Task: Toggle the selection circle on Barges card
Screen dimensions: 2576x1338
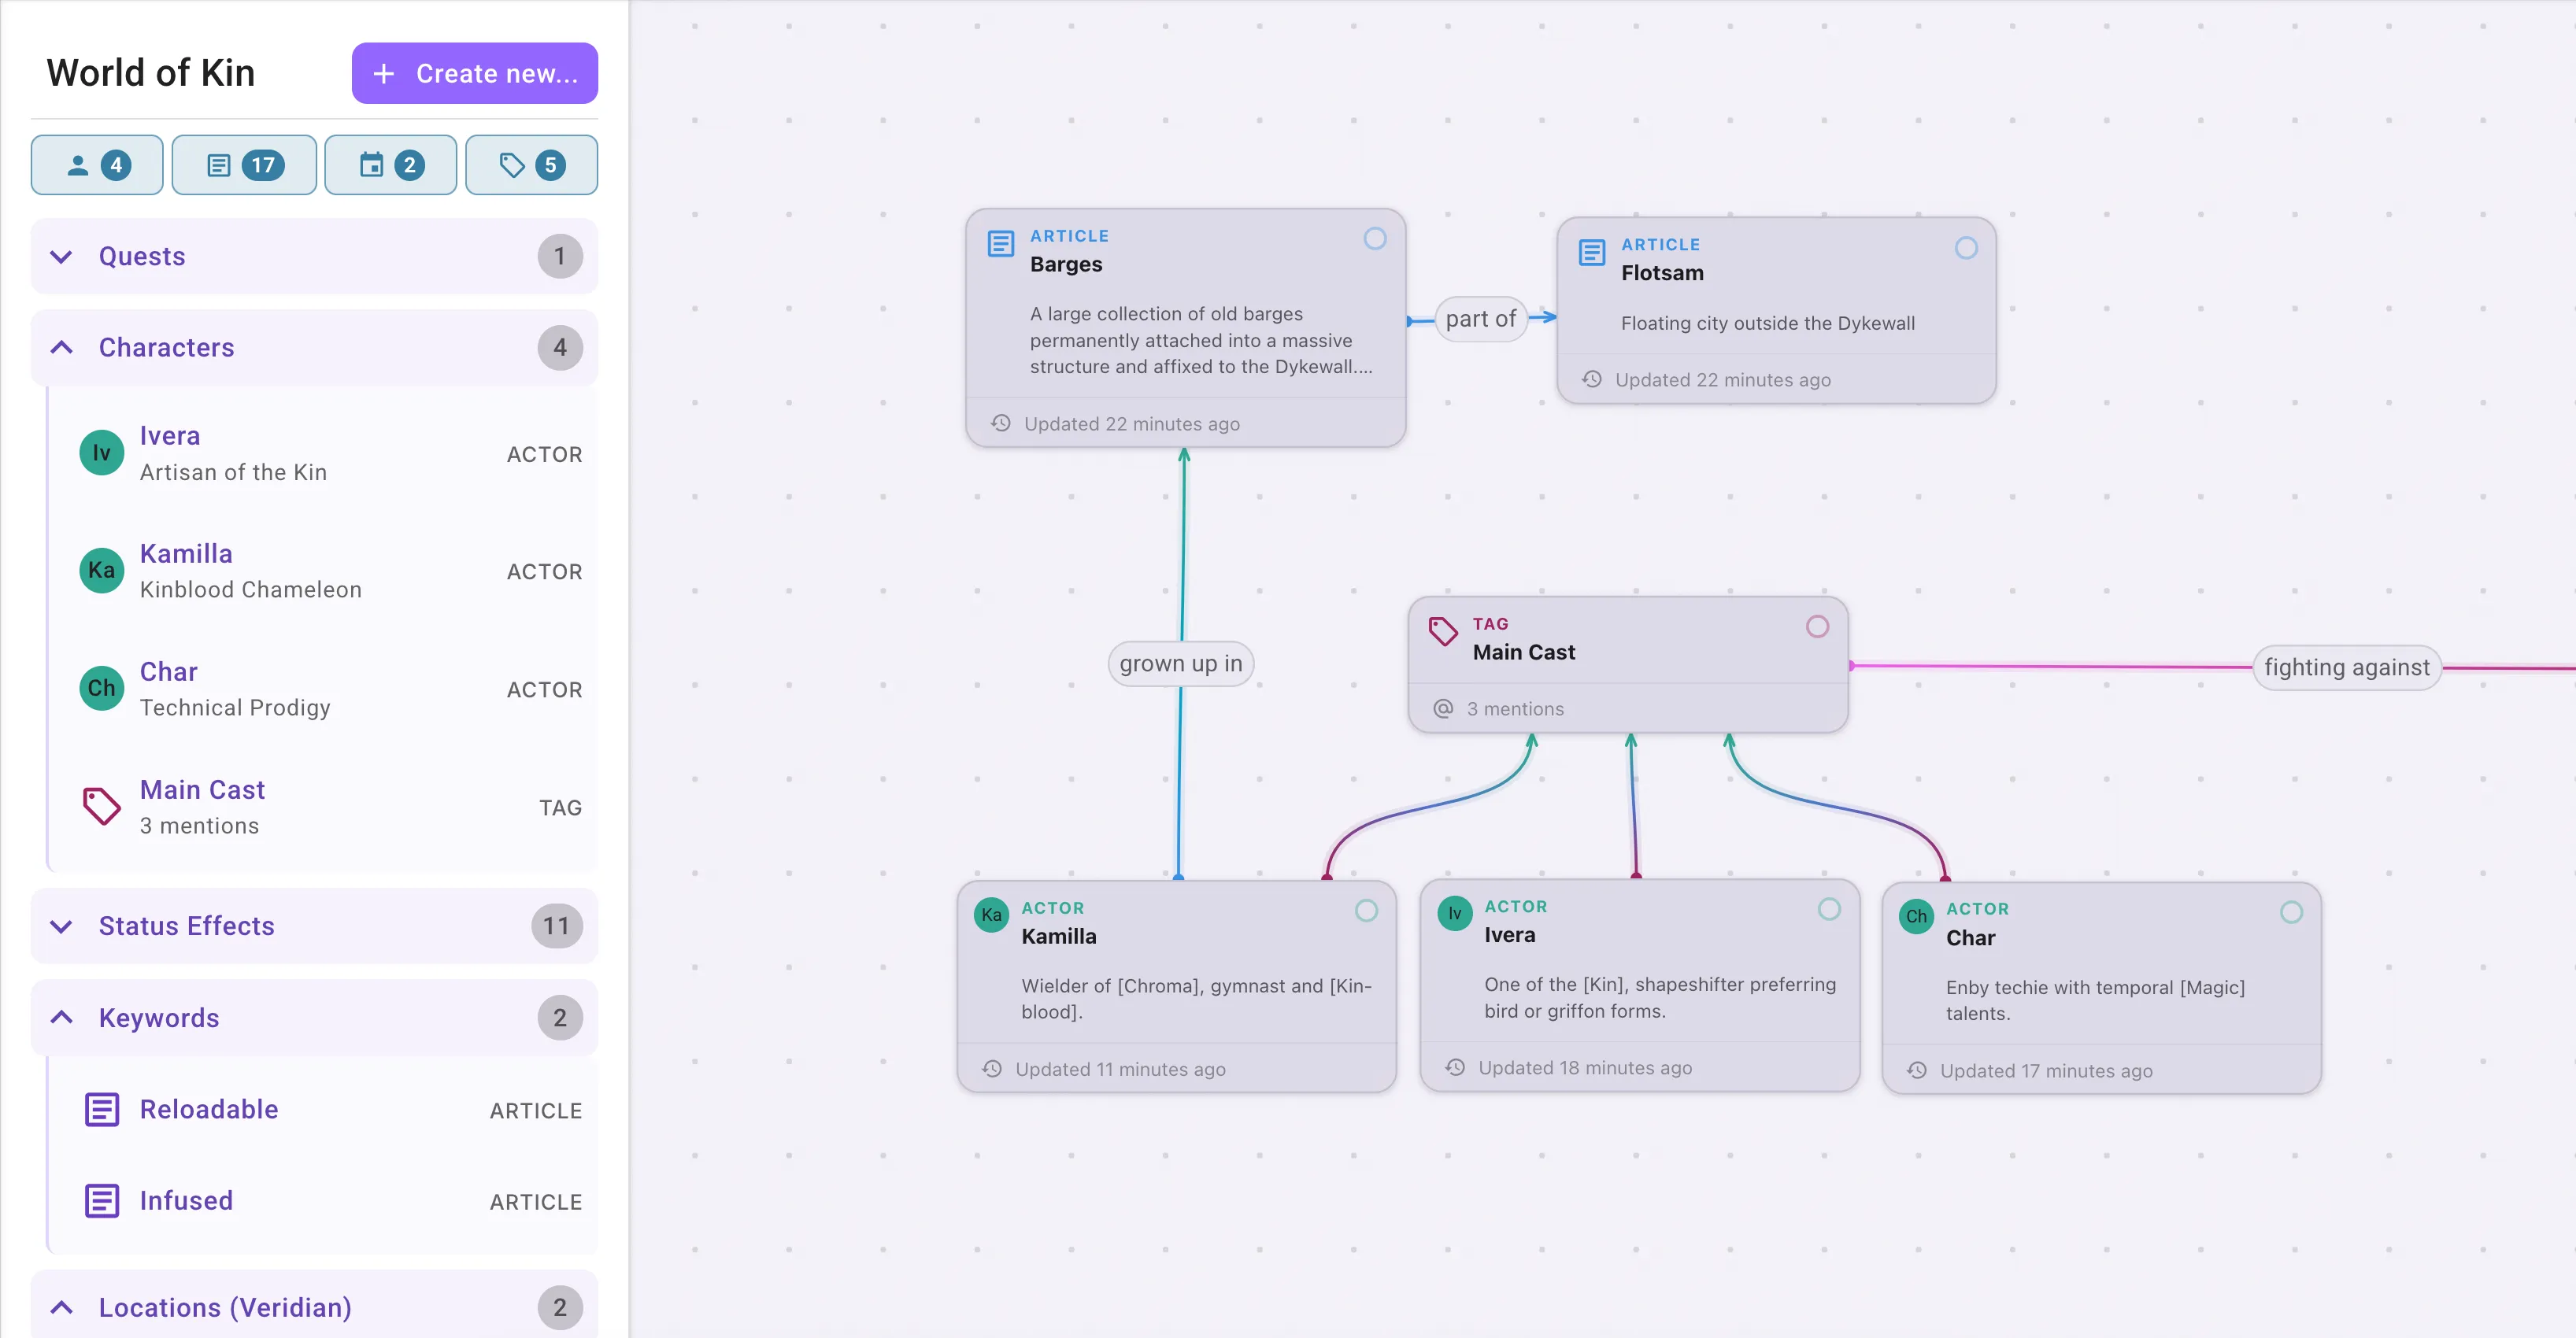Action: point(1375,238)
